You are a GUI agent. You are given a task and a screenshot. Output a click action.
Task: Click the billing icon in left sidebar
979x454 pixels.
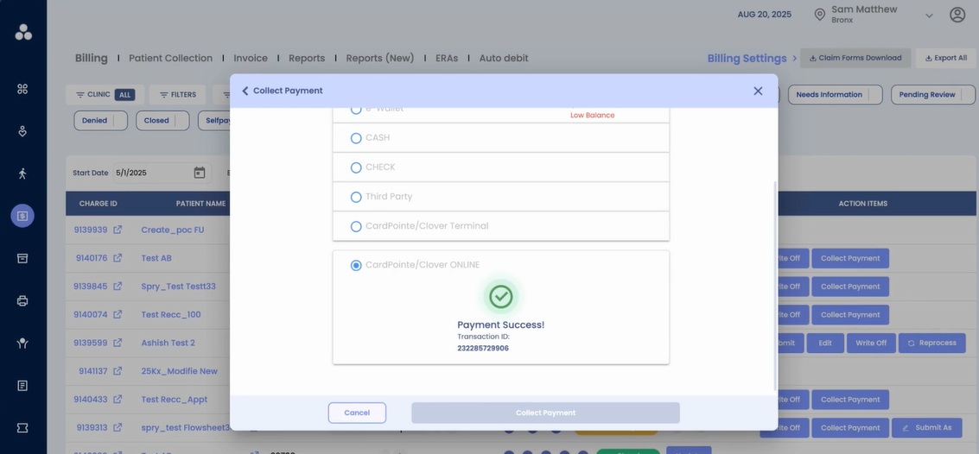click(x=22, y=216)
